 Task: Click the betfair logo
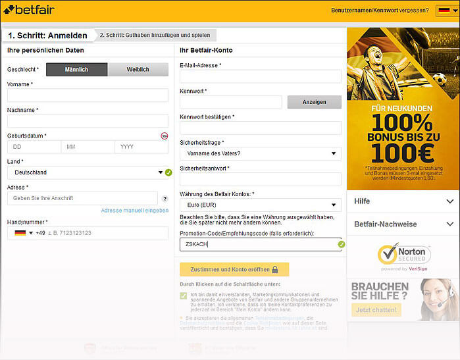(x=29, y=10)
